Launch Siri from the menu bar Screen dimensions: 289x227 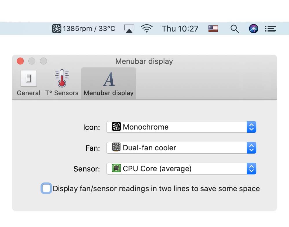tap(253, 29)
